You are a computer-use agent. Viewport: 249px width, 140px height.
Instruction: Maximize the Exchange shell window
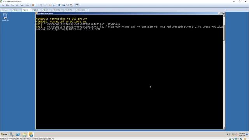[221, 14]
